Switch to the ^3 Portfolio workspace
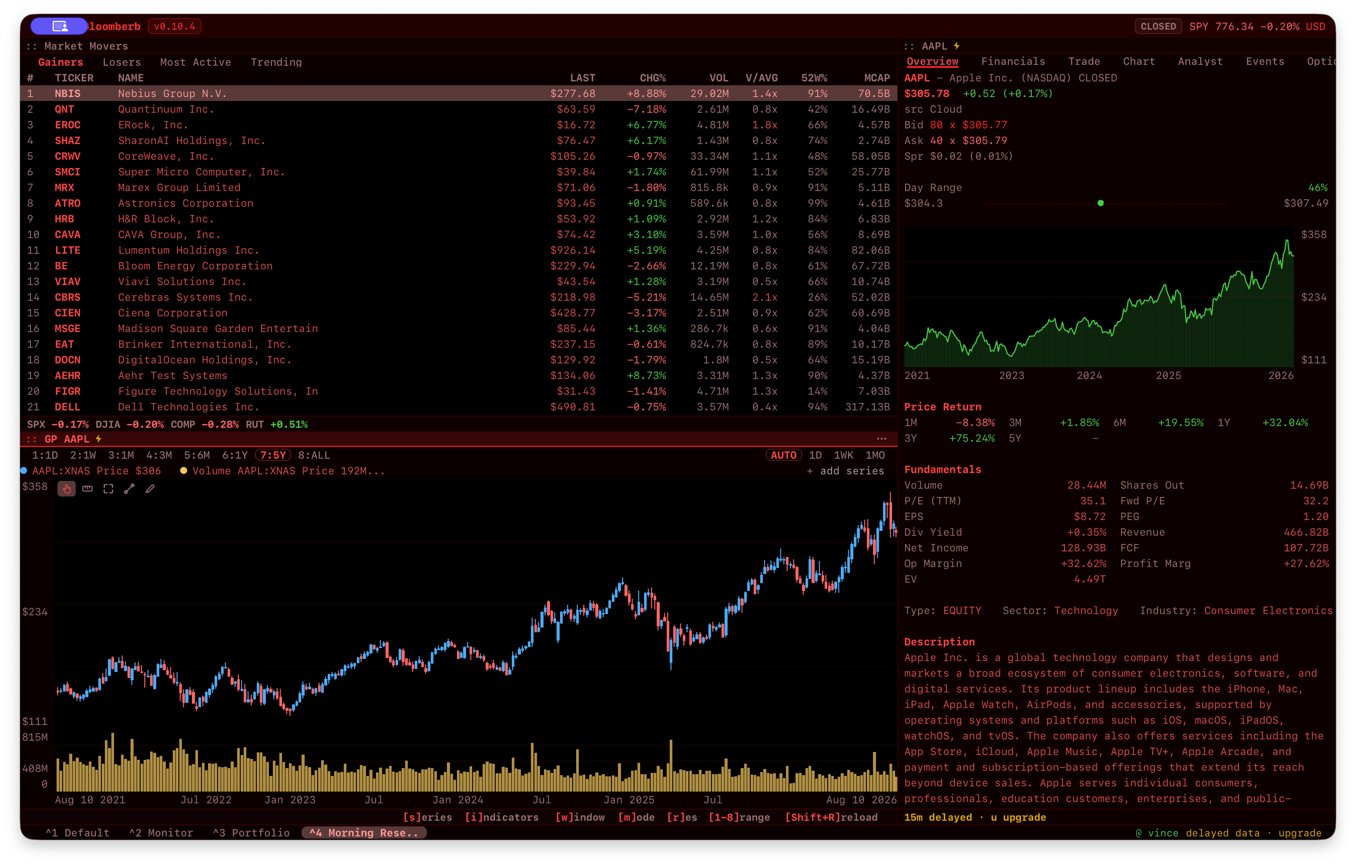This screenshot has width=1356, height=866. pos(251,833)
